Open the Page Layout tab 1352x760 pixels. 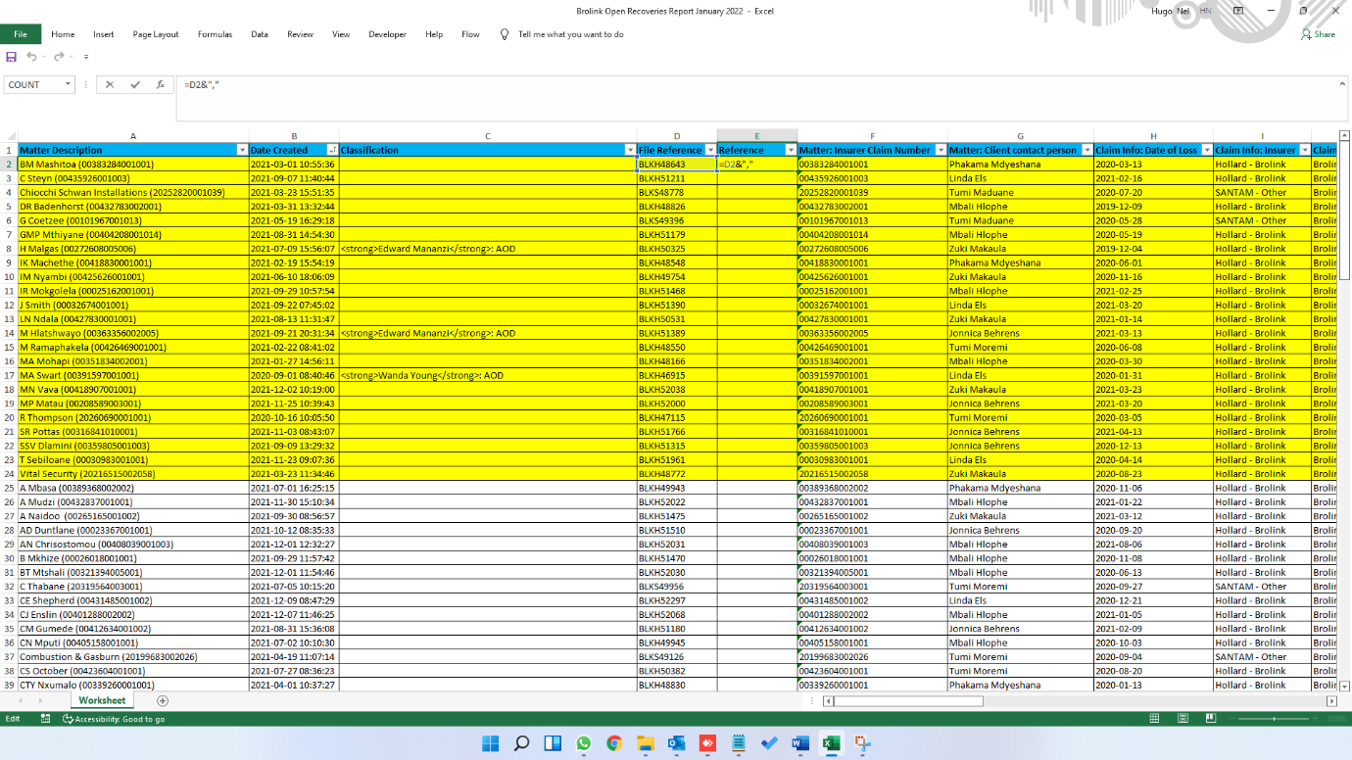tap(156, 34)
